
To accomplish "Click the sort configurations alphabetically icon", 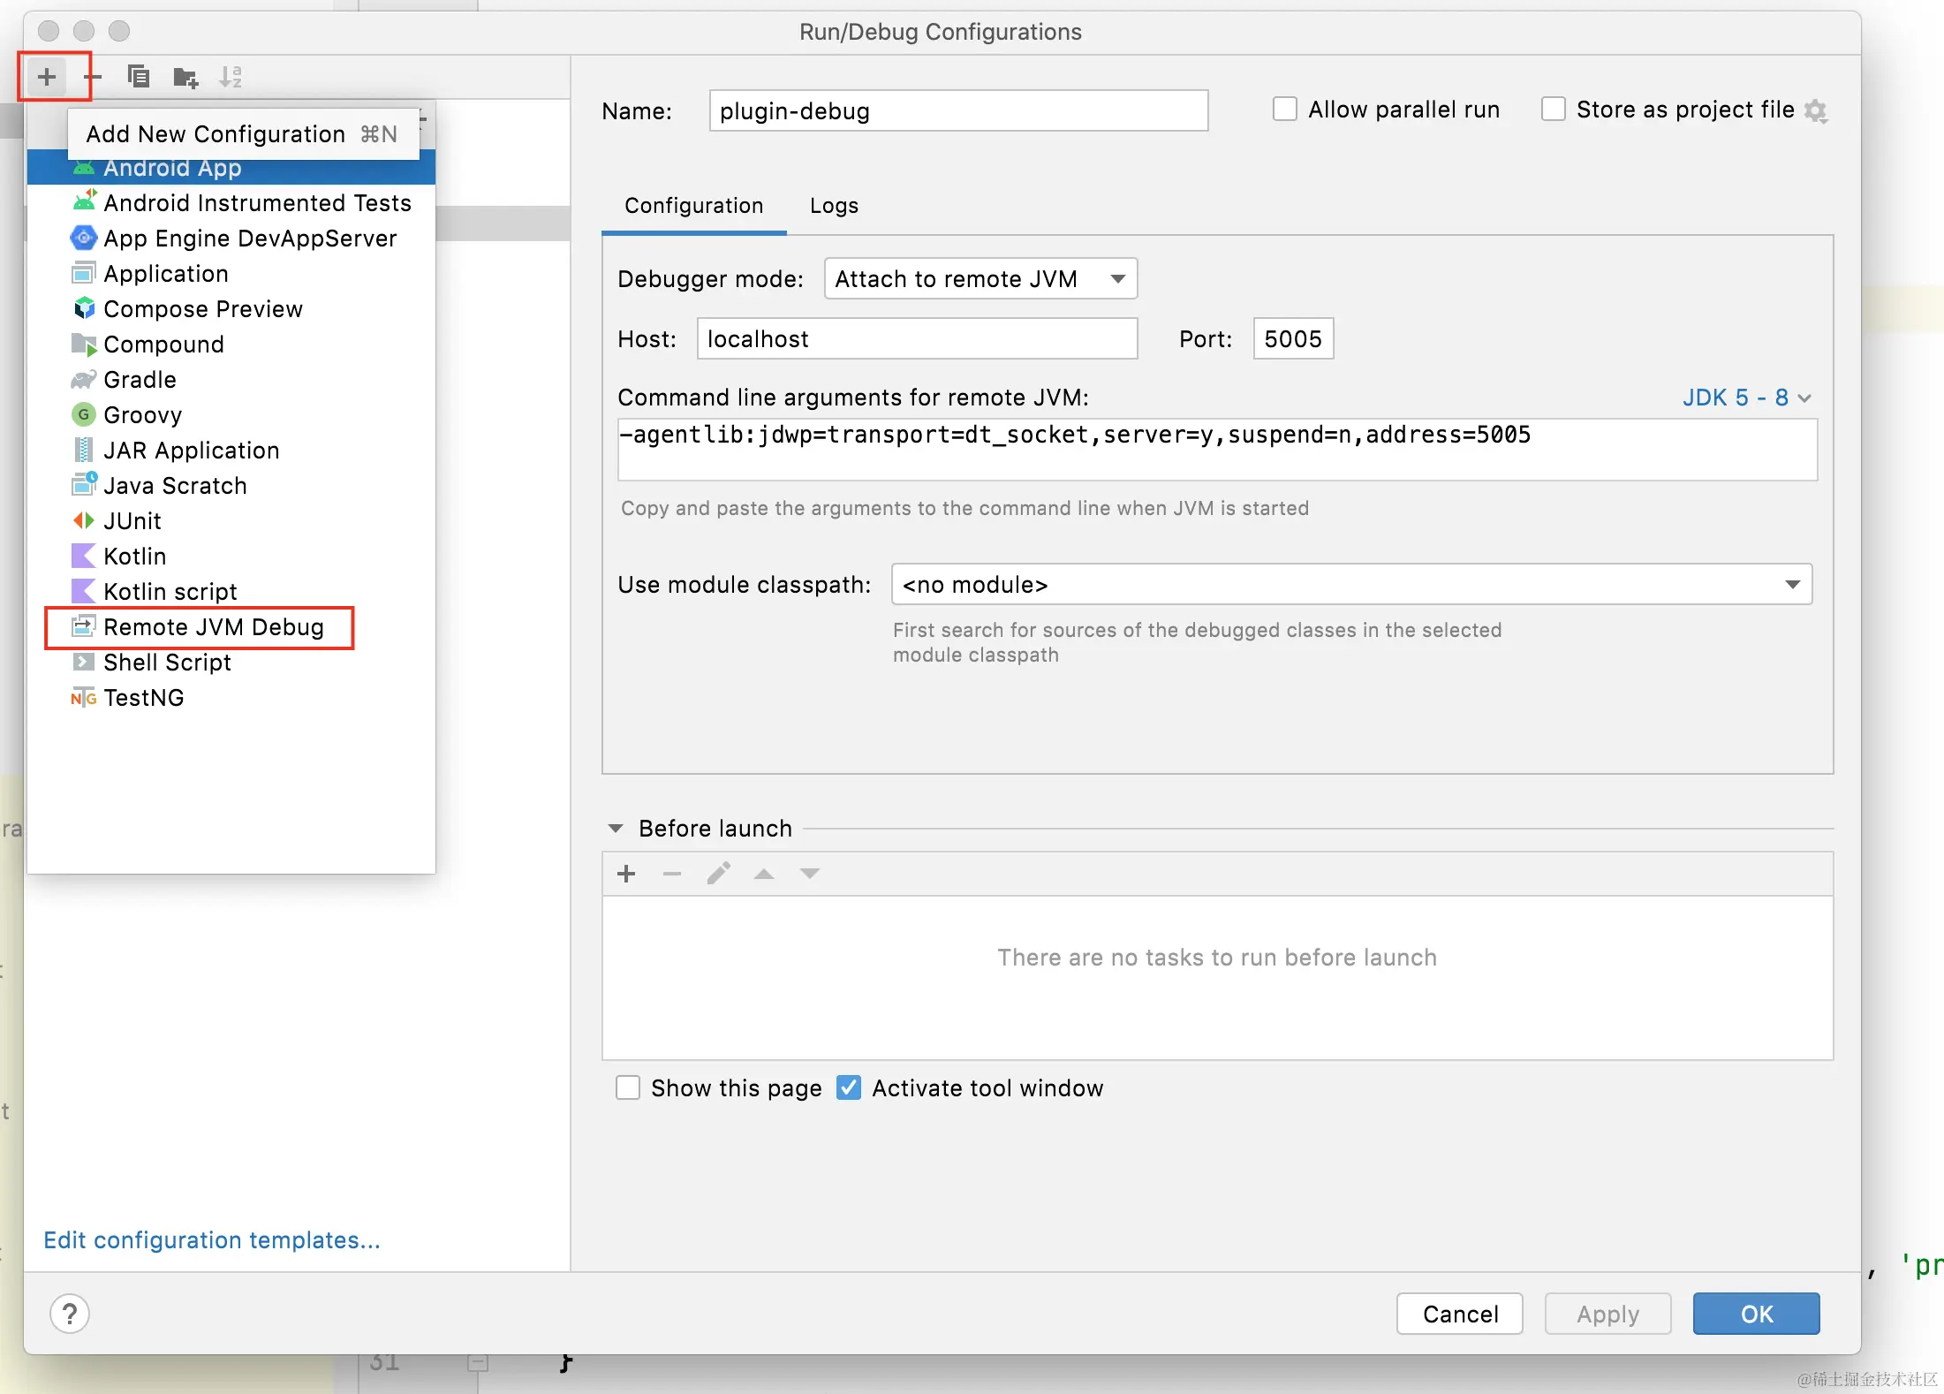I will tap(231, 78).
